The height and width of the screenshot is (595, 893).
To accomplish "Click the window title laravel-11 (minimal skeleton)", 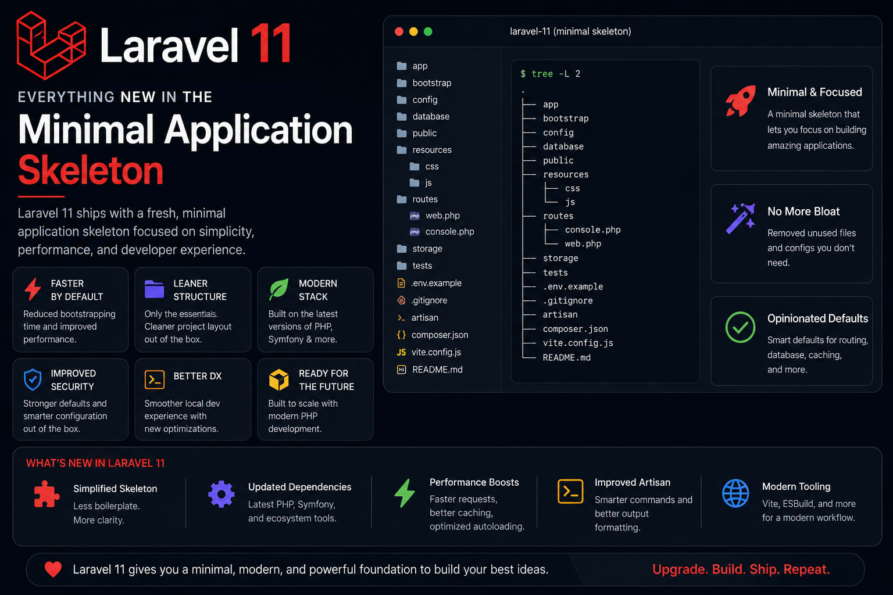I will 570,31.
